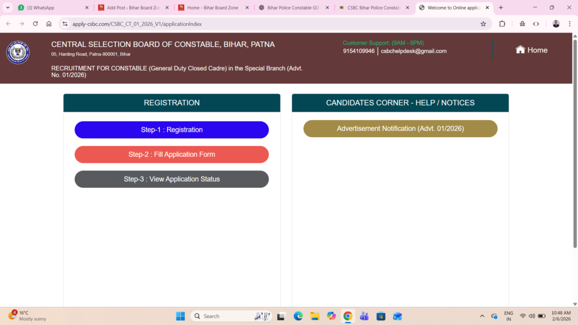
Task: Expand hidden icons in the system tray
Action: click(481, 316)
